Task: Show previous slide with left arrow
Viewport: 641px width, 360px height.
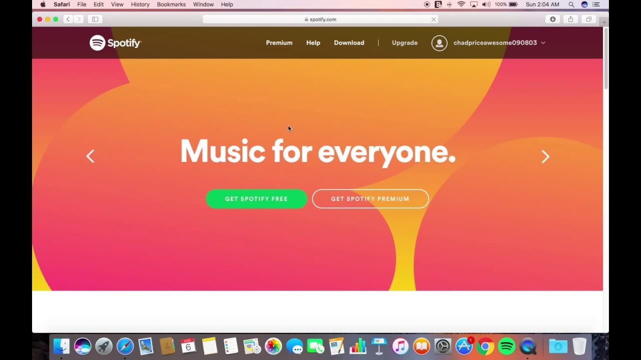Action: coord(90,156)
